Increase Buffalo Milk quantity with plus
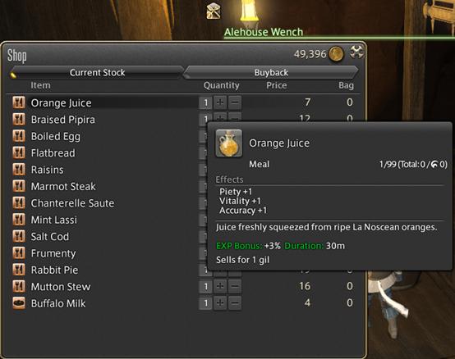This screenshot has height=359, width=455. pos(220,303)
